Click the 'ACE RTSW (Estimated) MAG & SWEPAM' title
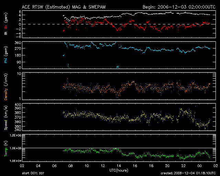Image resolution: width=220 pixels, height=176 pixels. [64, 7]
